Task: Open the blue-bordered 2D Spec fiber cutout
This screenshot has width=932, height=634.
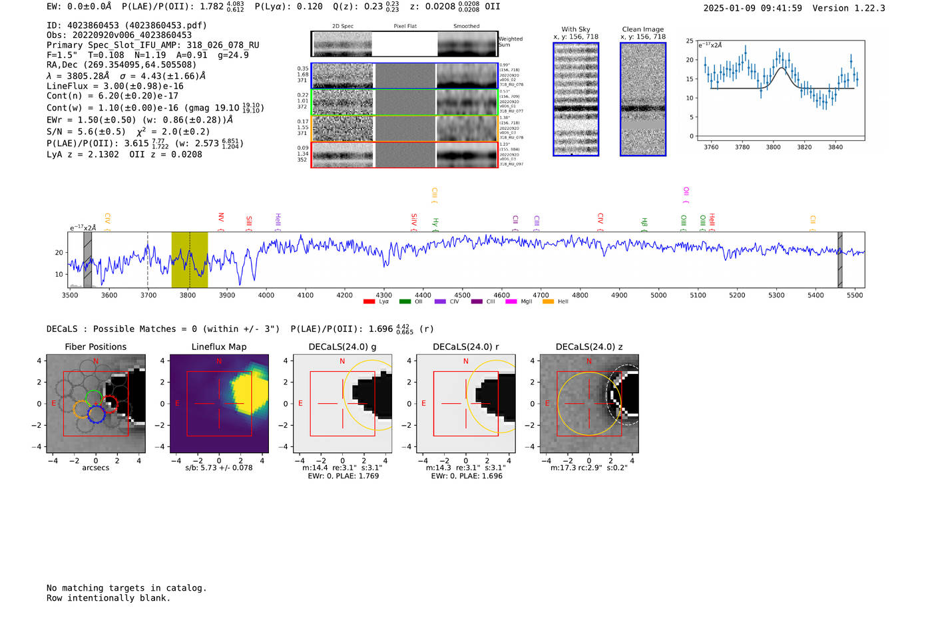Action: pos(343,76)
